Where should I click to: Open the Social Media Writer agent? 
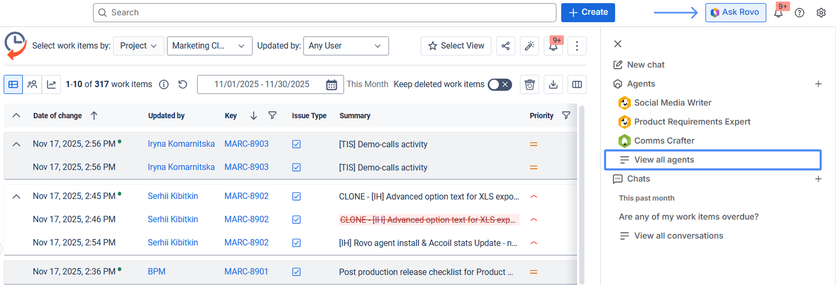pos(672,103)
